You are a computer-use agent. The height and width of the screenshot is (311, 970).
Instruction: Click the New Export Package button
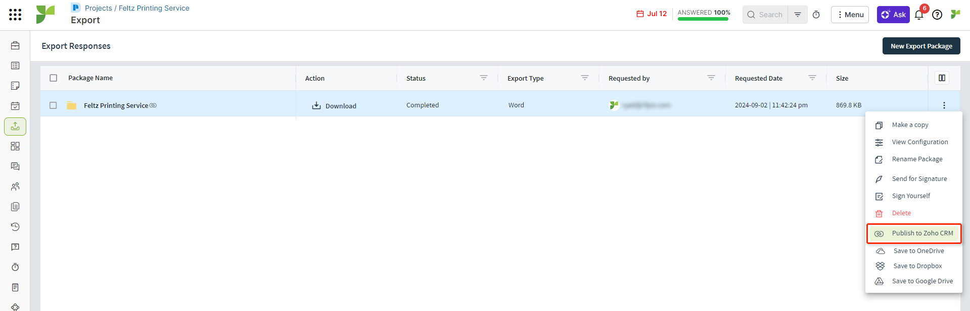[x=921, y=46]
